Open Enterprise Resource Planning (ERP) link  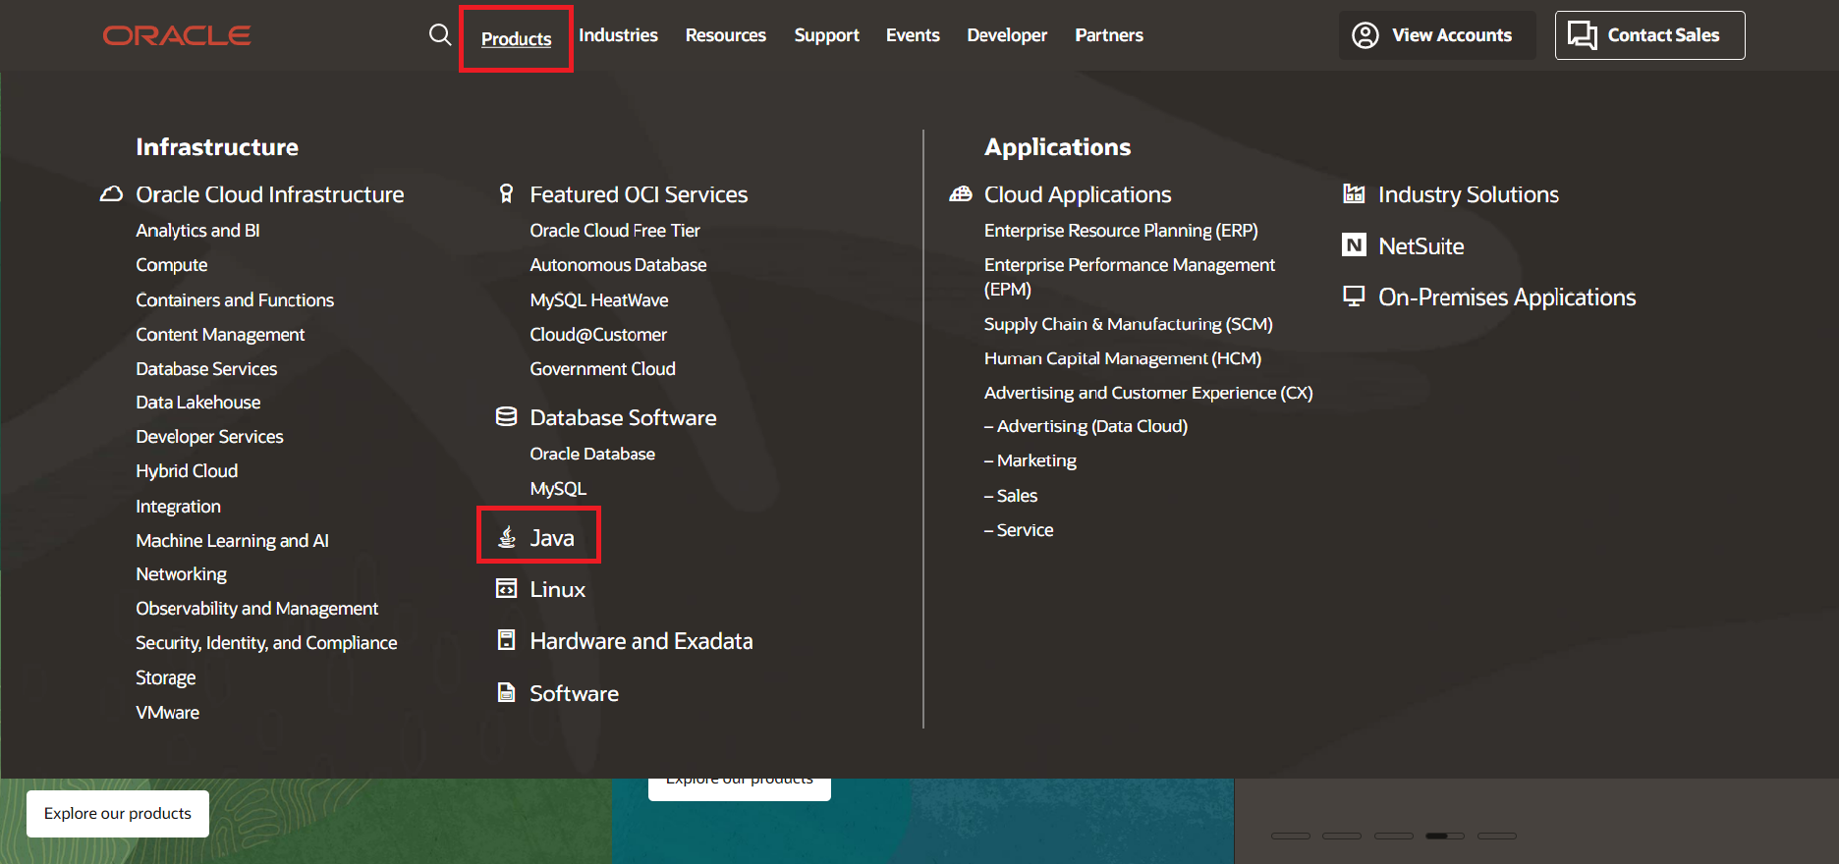(x=1121, y=231)
